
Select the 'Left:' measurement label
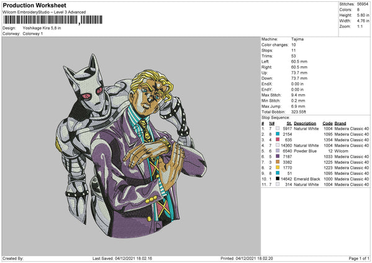265,61
